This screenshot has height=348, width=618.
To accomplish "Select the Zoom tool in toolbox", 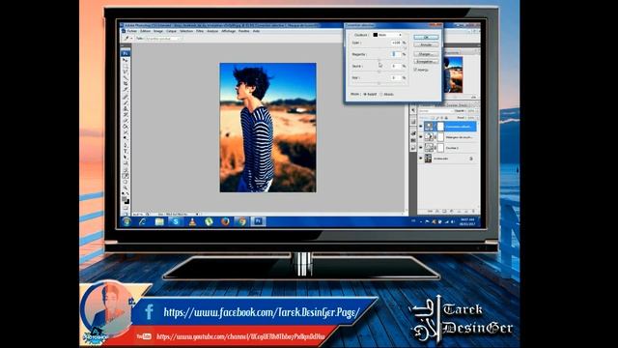I will point(126,188).
